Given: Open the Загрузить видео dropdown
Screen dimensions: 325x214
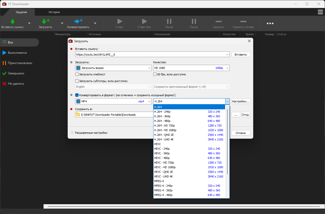Looking at the screenshot, I should [x=114, y=68].
